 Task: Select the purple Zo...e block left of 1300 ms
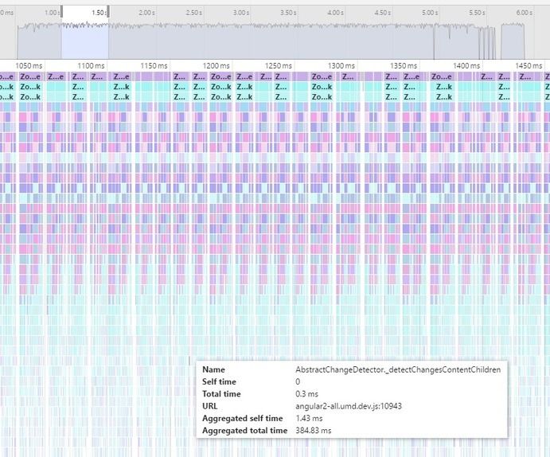point(322,76)
